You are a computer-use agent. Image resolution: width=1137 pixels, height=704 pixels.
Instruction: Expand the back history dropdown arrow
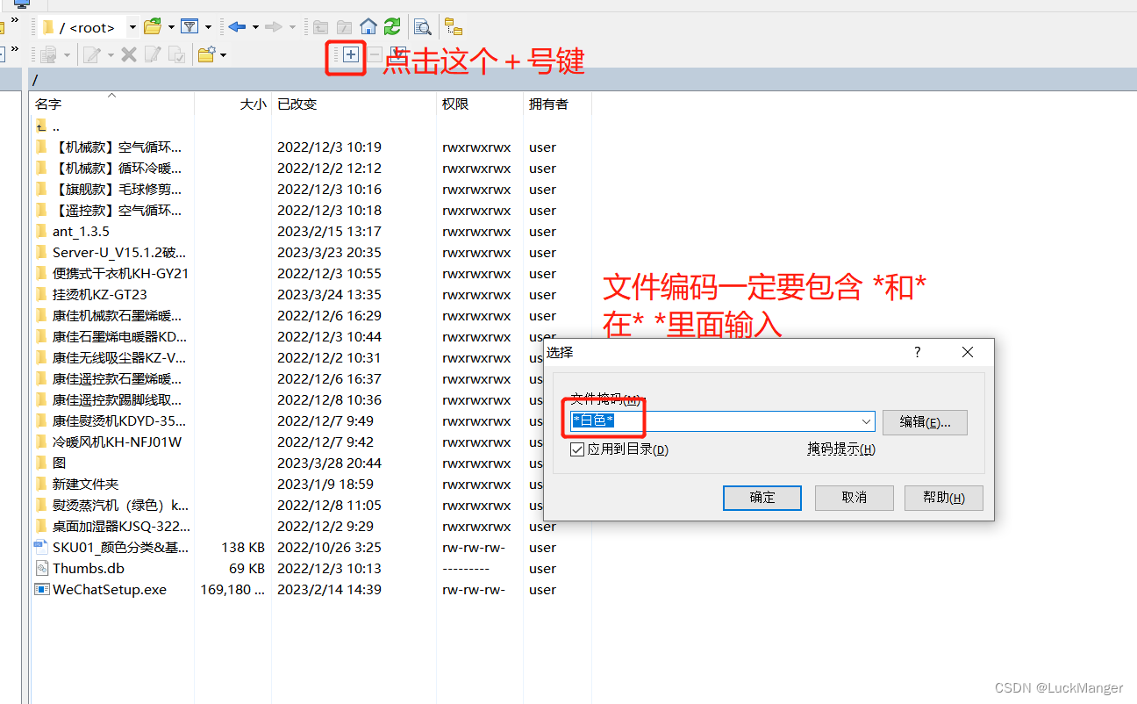click(x=255, y=27)
